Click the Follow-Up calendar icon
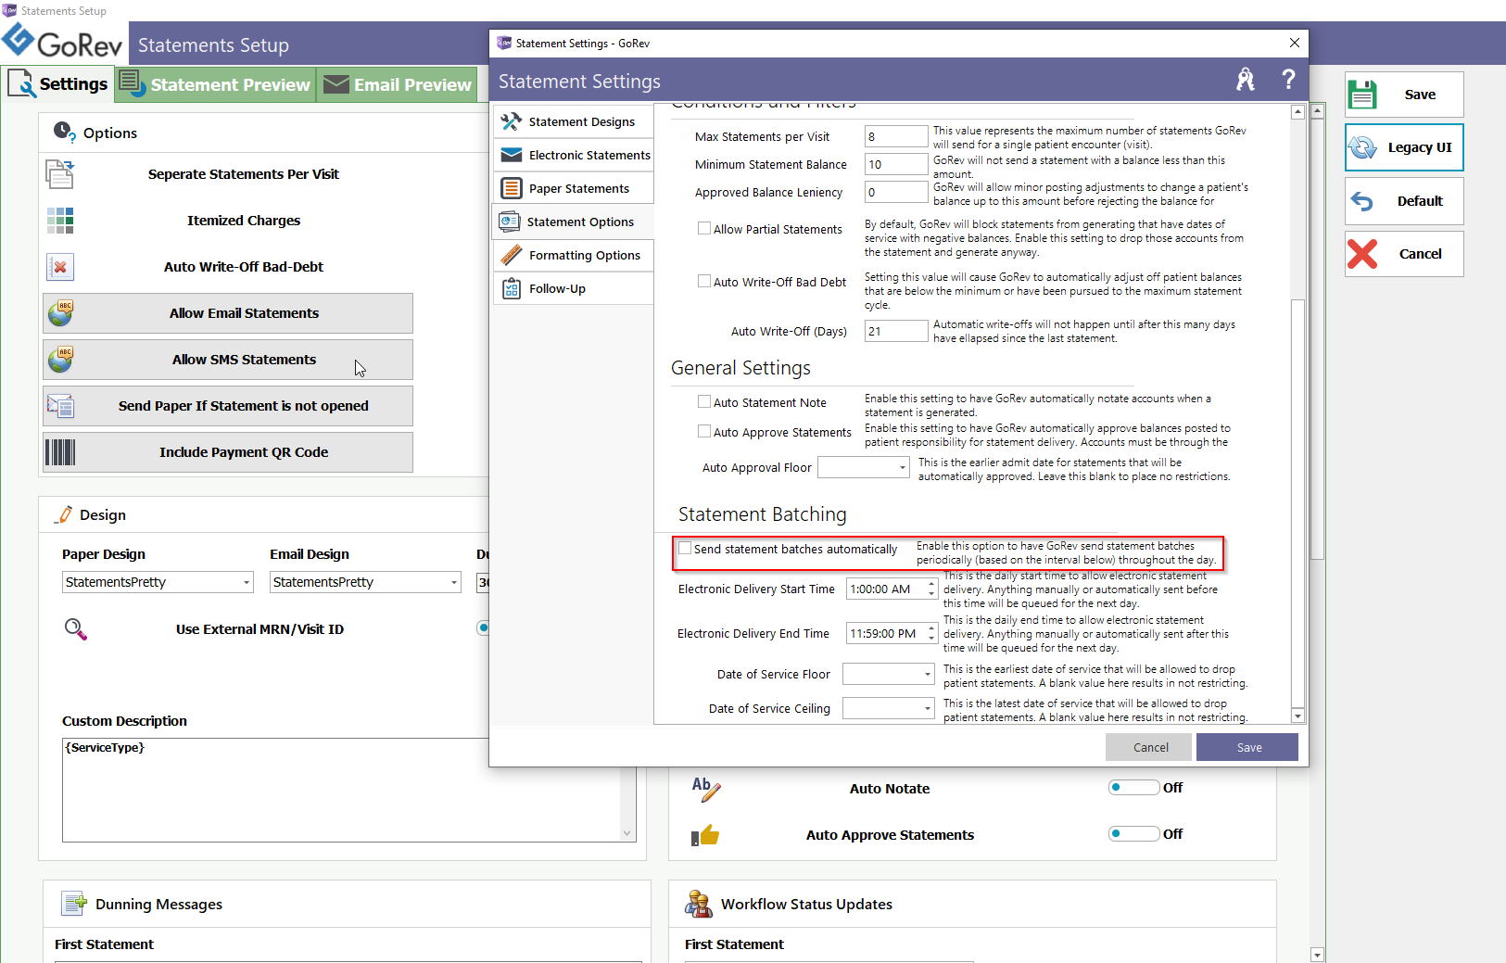 coord(512,288)
